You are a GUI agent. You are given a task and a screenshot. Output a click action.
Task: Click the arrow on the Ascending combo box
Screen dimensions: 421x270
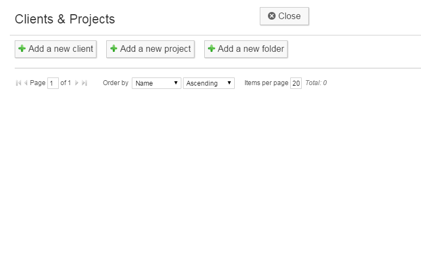pos(229,83)
